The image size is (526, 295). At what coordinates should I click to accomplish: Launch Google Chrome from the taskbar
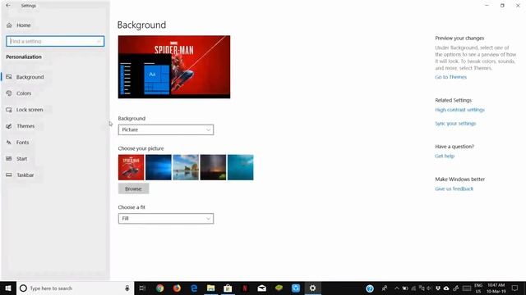click(x=160, y=288)
